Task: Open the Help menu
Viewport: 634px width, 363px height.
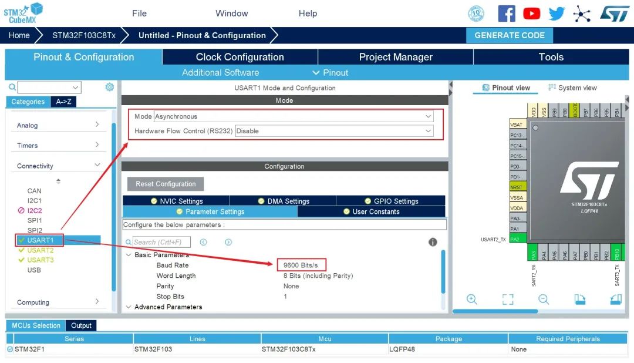Action: point(308,14)
